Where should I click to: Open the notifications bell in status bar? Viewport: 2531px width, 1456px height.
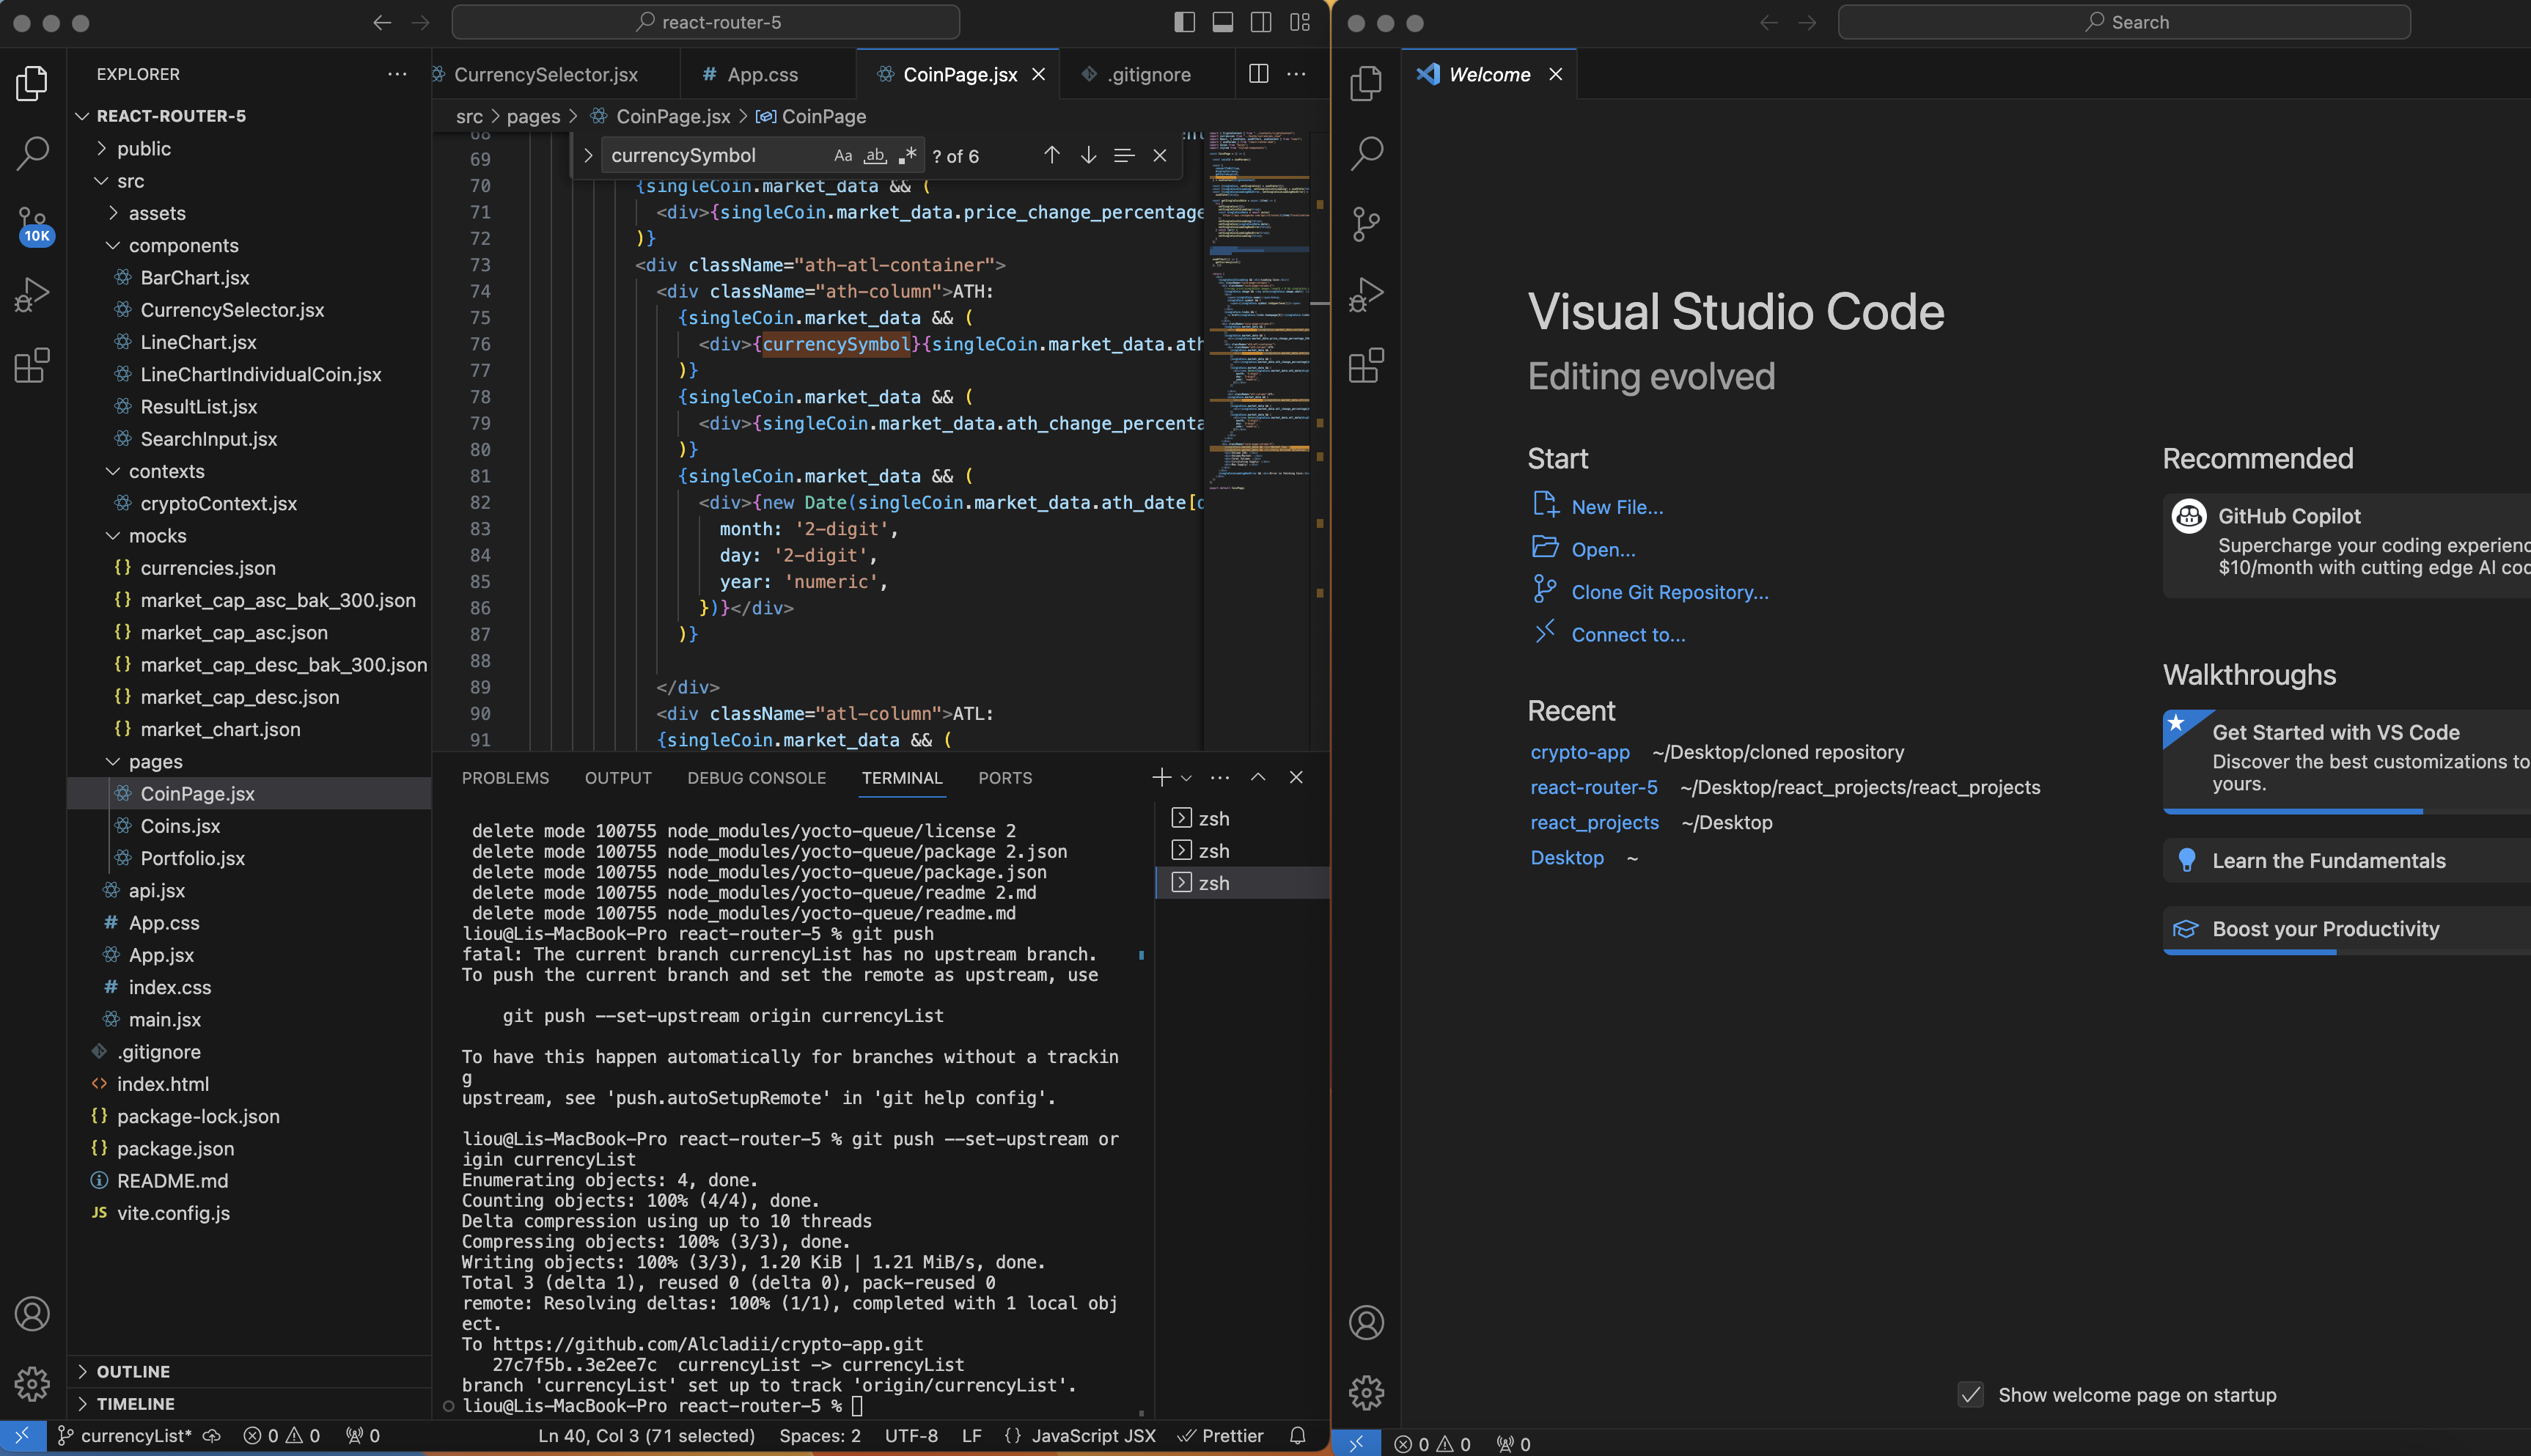point(1297,1435)
